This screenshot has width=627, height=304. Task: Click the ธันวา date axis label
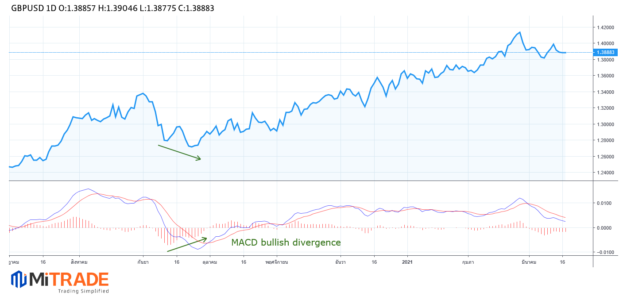point(341,262)
